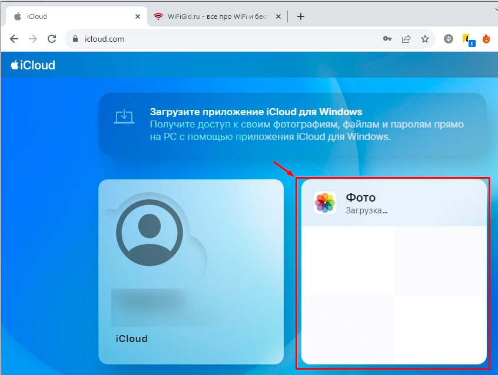Click the download icon in the Windows banner
This screenshot has height=375, width=498.
click(x=124, y=117)
